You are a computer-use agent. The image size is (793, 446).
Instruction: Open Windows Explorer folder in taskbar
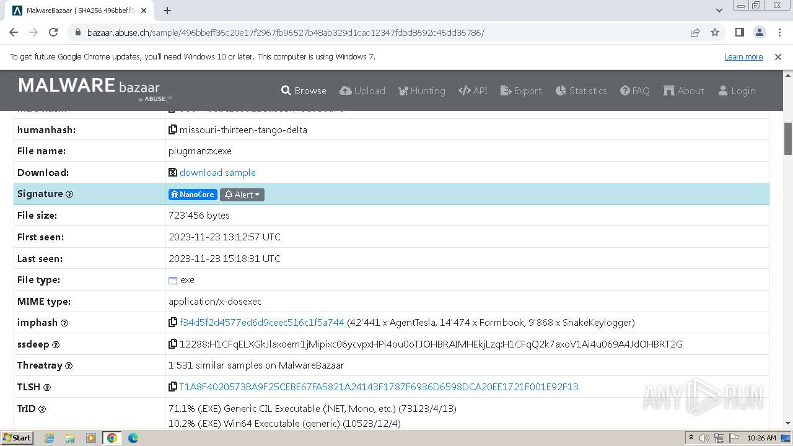(x=70, y=438)
